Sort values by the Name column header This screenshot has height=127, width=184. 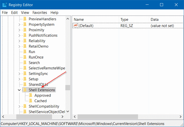coord(95,19)
